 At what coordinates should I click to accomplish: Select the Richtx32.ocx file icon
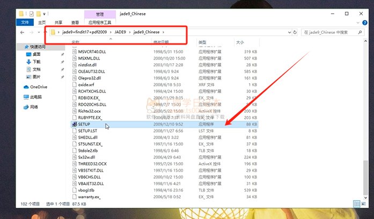pyautogui.click(x=75, y=111)
